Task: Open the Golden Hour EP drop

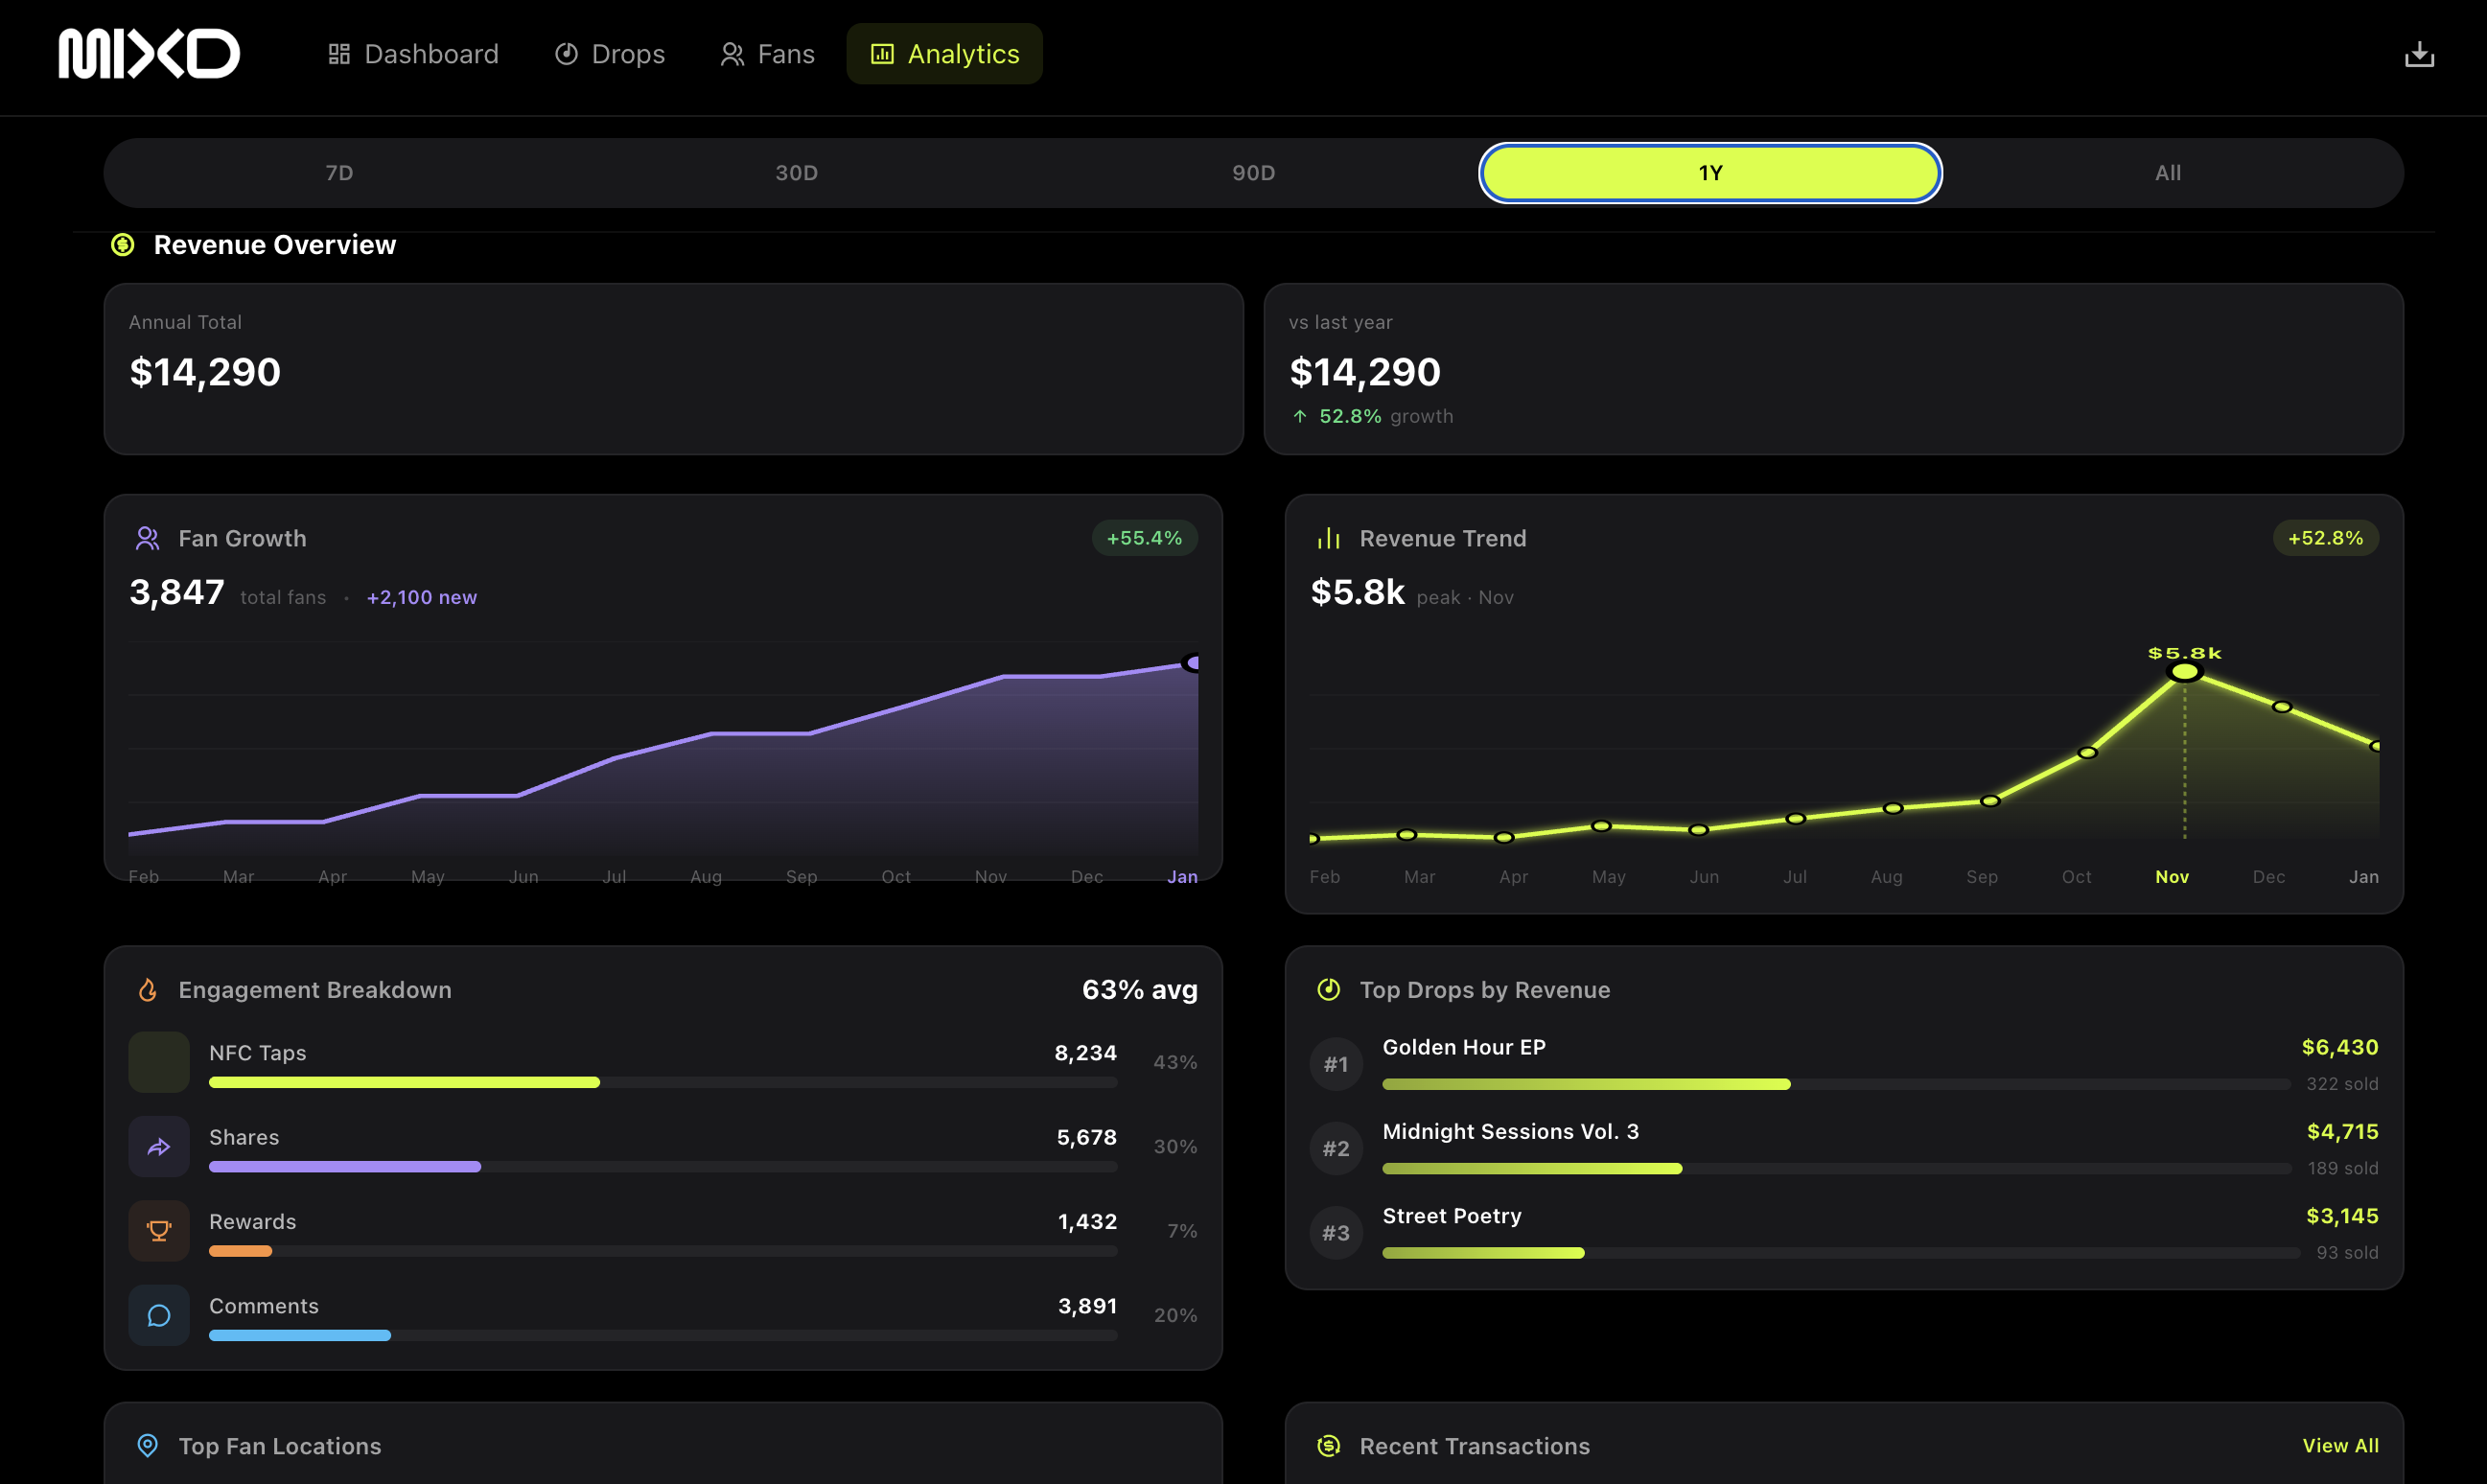Action: 1464,1047
